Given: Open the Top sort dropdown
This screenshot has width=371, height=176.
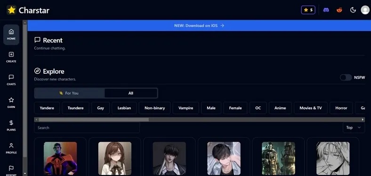Looking at the screenshot, I should (354, 128).
